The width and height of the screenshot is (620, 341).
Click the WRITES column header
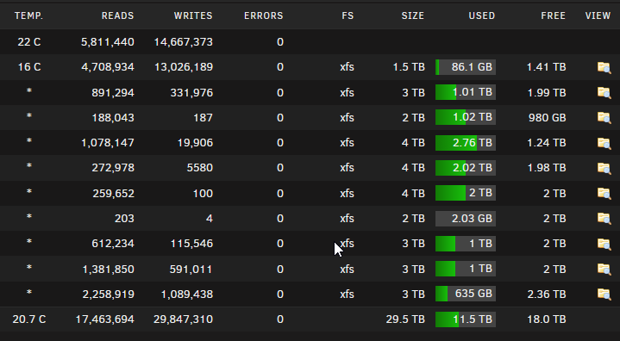click(x=193, y=15)
